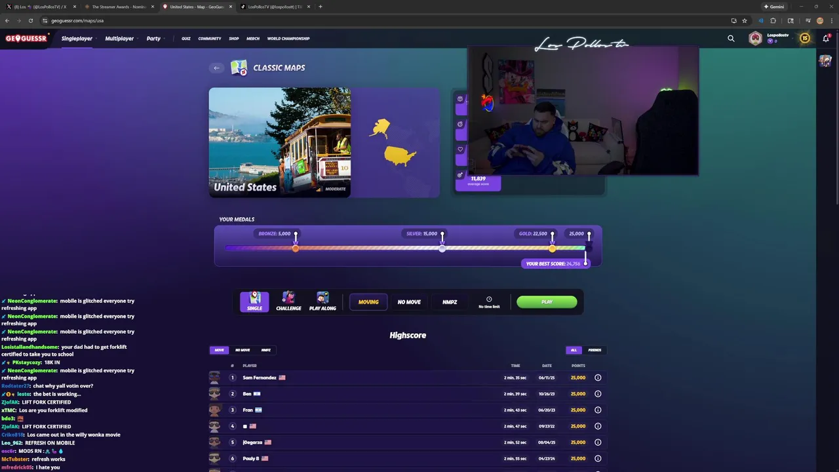Click the 06/11/25 date cell

547,378
